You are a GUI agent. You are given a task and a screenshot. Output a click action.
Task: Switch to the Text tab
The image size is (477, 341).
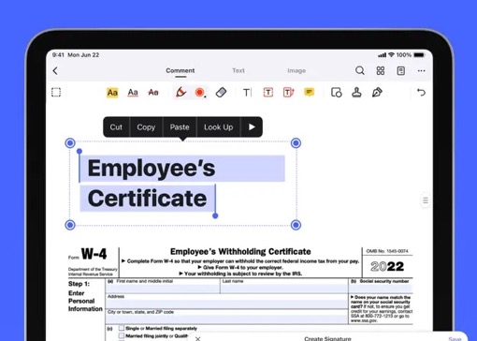tap(238, 71)
